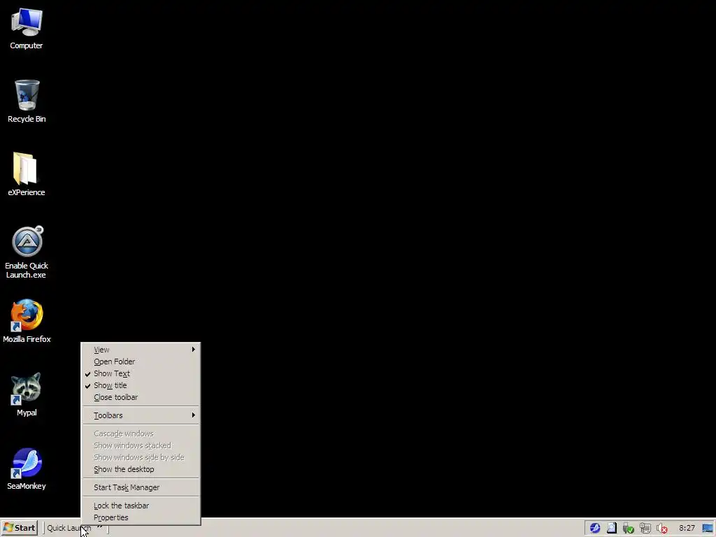Image resolution: width=716 pixels, height=537 pixels.
Task: Click the muted volume tray icon
Action: [x=662, y=529]
